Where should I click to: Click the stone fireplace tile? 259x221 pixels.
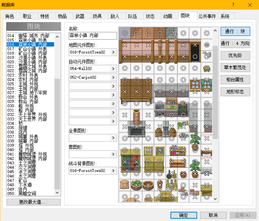point(136,130)
